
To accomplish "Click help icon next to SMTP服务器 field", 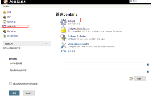I will (x=148, y=65).
